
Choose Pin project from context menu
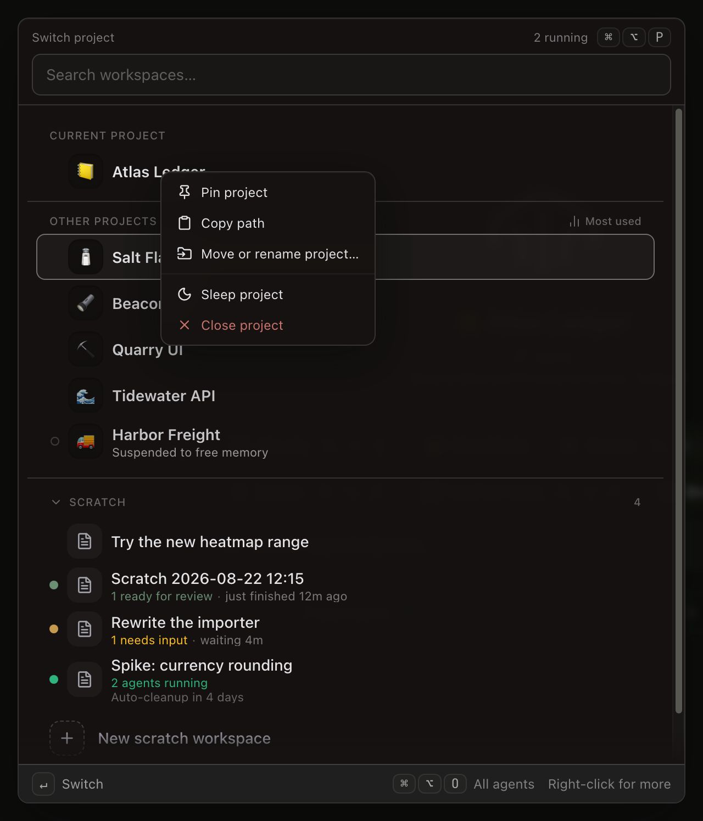pos(268,193)
